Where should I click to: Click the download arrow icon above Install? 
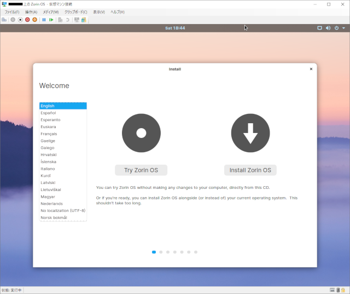250,133
